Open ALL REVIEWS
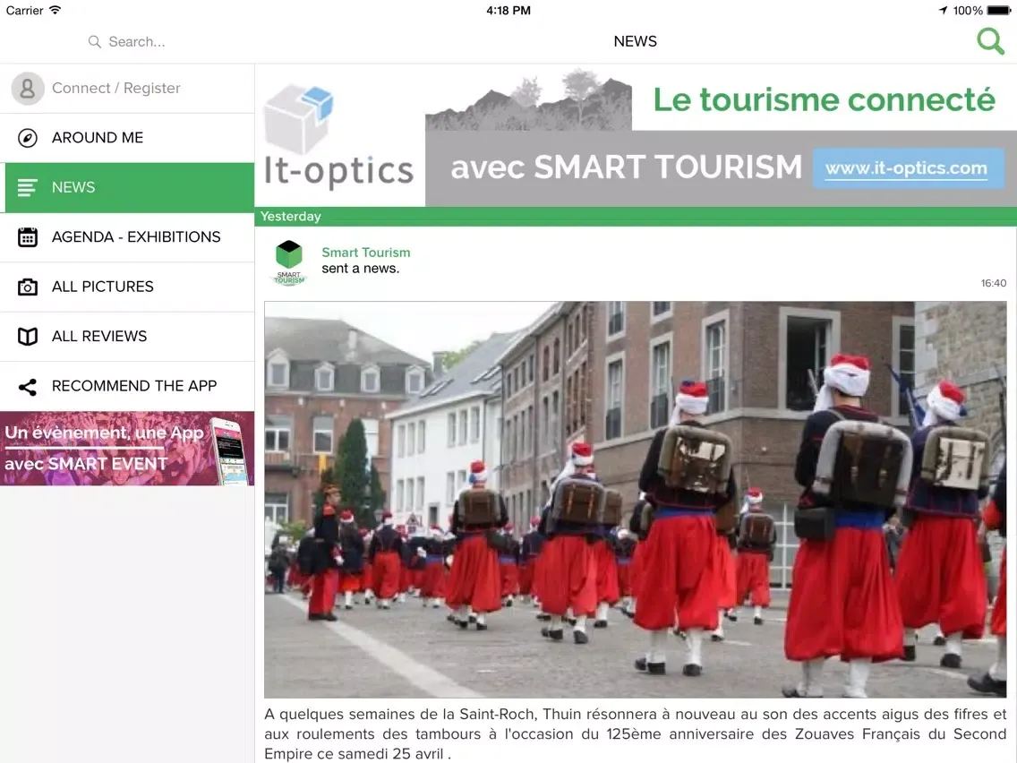Image resolution: width=1017 pixels, height=763 pixels. [127, 336]
